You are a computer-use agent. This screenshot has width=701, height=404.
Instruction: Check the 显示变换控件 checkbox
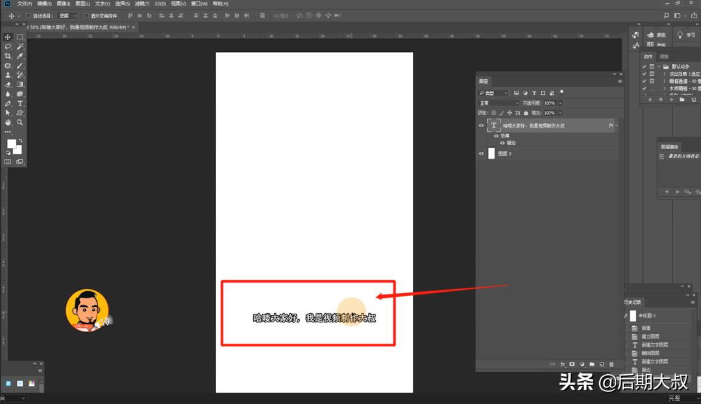tap(86, 16)
